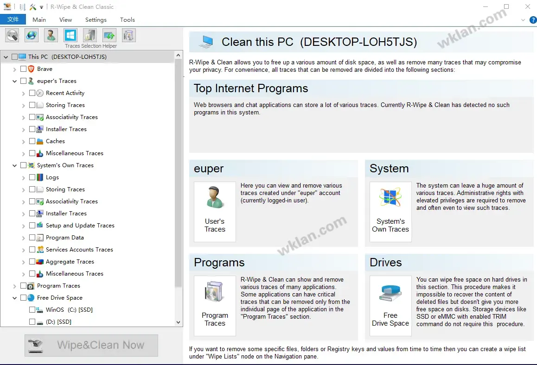Screen dimensions: 537x365
Task: Check the System's Own Traces checkbox
Action: [x=23, y=165]
